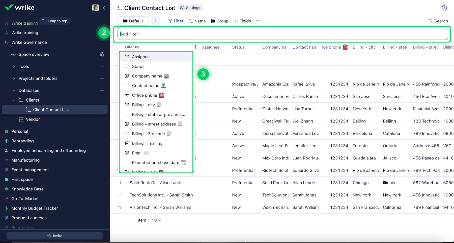Image resolution: width=454 pixels, height=243 pixels.
Task: Collapse the Clients folder chevron
Action: 14,100
